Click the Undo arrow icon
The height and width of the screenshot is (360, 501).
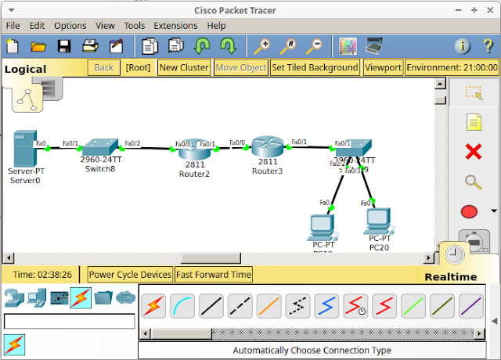click(202, 46)
